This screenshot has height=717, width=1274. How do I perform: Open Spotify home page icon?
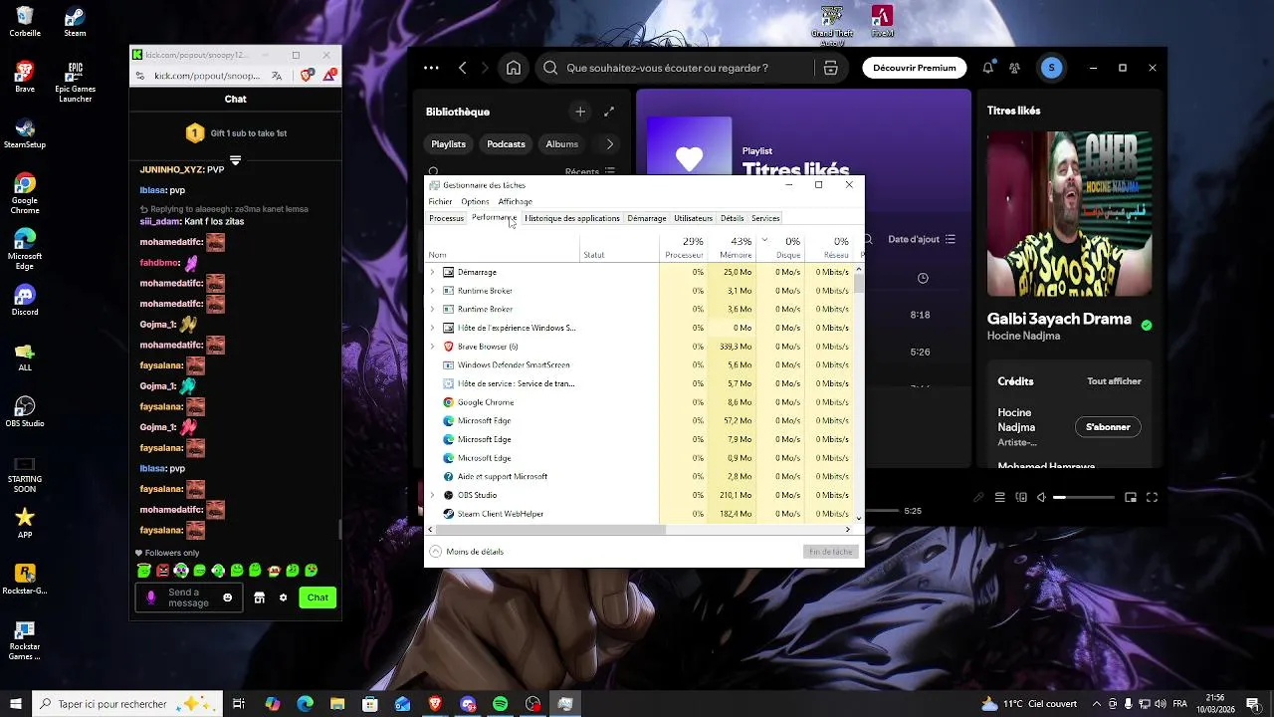514,68
